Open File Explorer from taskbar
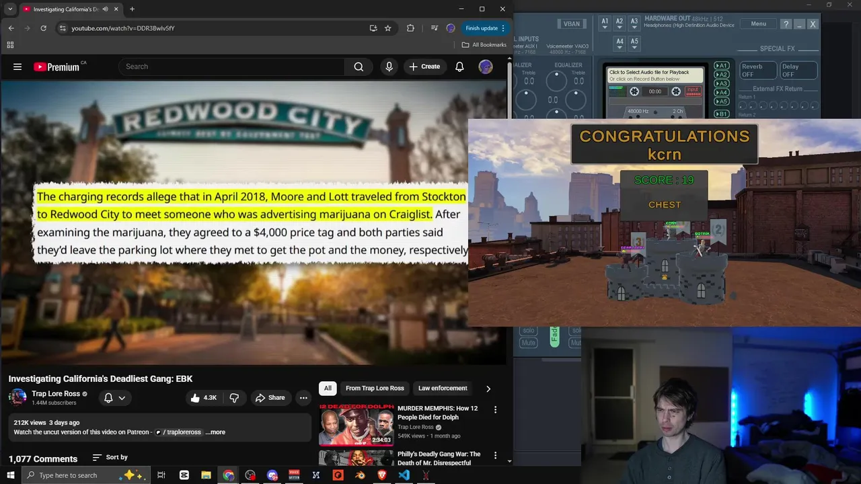861x484 pixels. coord(207,475)
